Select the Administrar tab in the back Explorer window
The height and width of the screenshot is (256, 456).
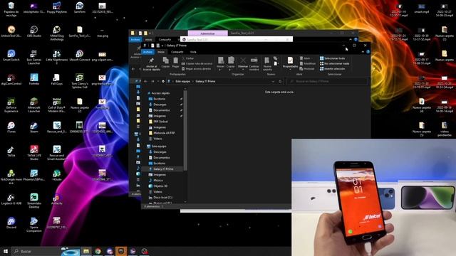point(207,33)
